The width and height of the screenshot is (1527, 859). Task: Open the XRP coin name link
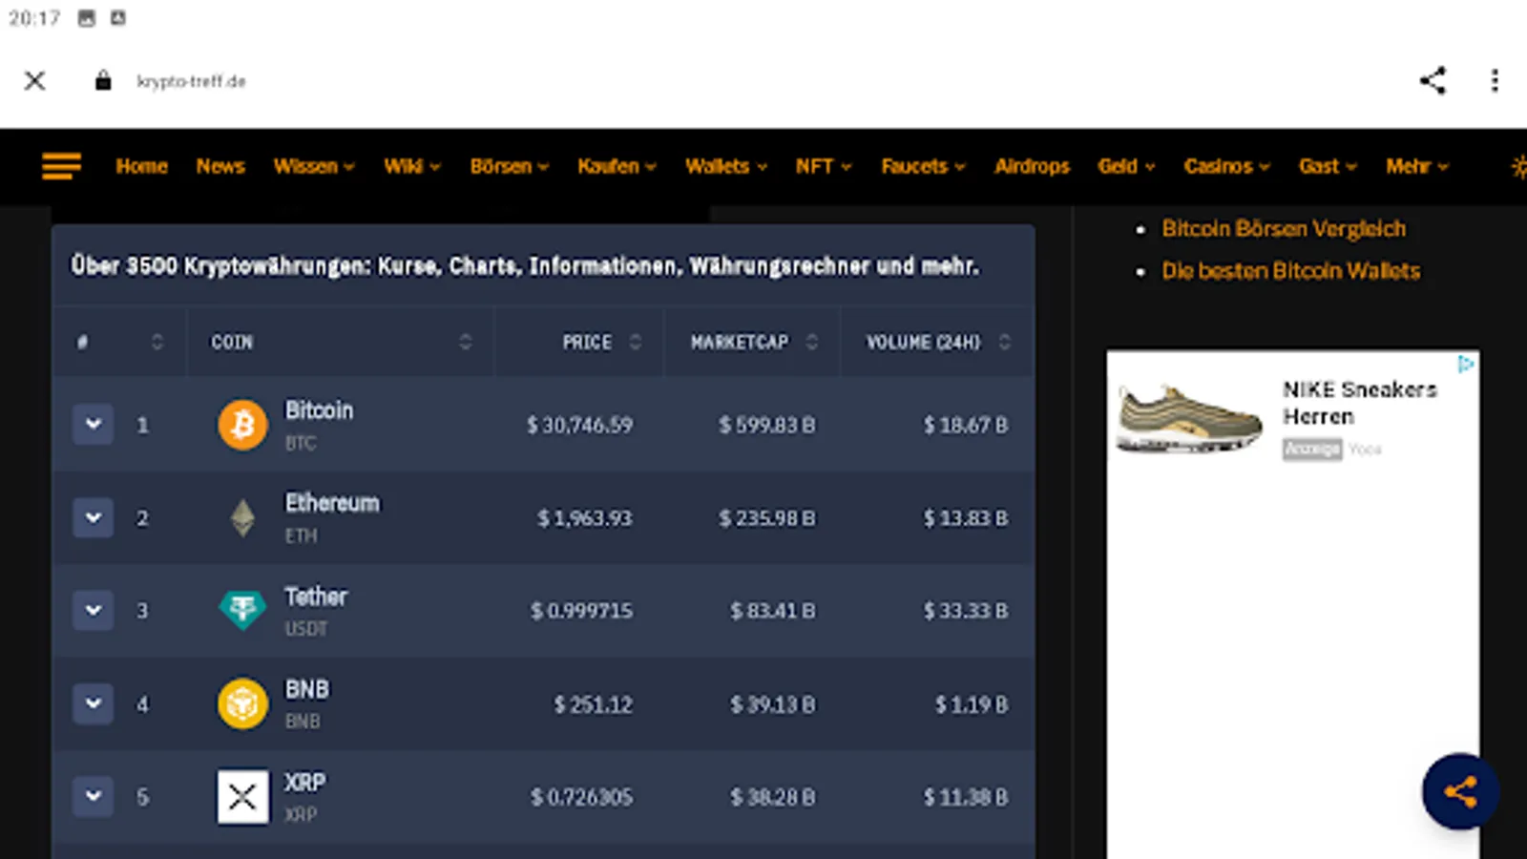point(304,783)
